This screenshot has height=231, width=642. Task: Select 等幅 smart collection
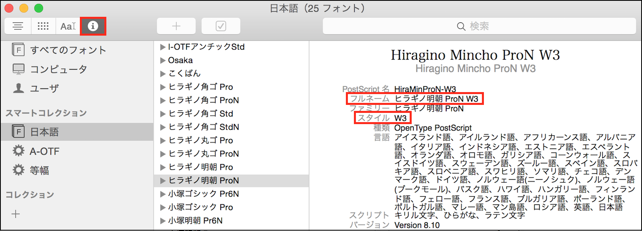tap(77, 170)
